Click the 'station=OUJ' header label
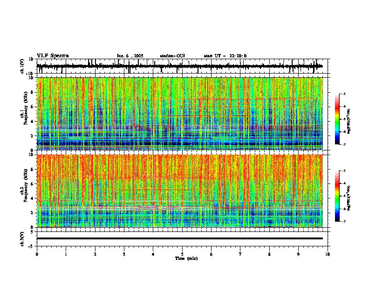369x285 pixels. click(172, 56)
